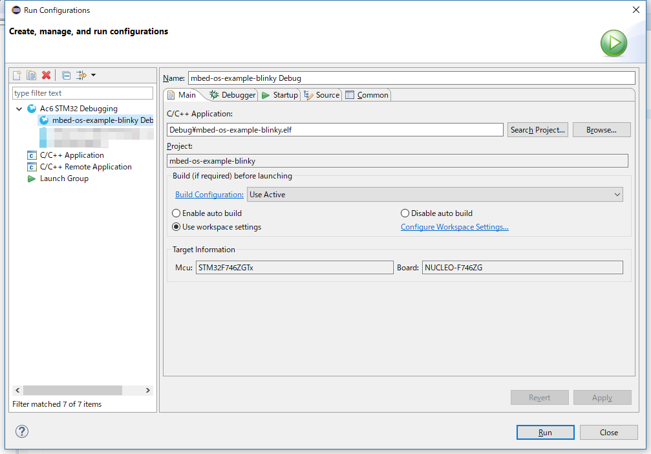Click the C/C++ Application path field
The image size is (651, 454).
tap(335, 130)
